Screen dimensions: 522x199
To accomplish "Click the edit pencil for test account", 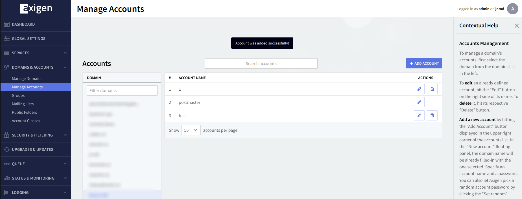I will (x=419, y=115).
